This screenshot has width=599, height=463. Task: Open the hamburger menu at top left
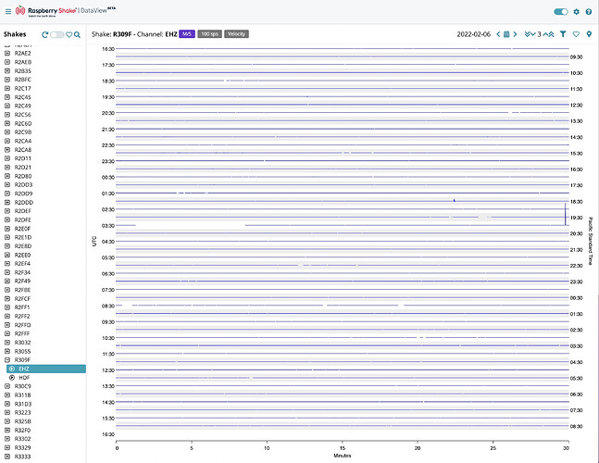(x=8, y=11)
